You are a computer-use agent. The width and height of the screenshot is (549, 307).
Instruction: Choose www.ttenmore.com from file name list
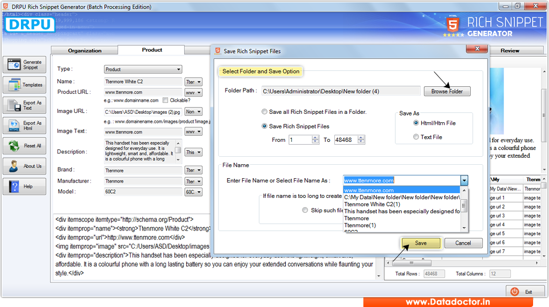(402, 190)
